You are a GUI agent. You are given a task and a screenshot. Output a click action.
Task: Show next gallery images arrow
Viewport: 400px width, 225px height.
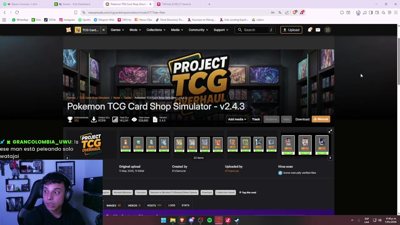(x=330, y=158)
